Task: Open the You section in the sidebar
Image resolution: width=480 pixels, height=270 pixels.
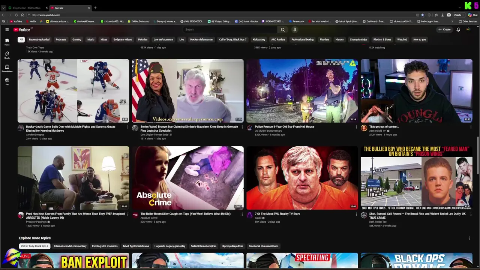Action: coord(7,81)
